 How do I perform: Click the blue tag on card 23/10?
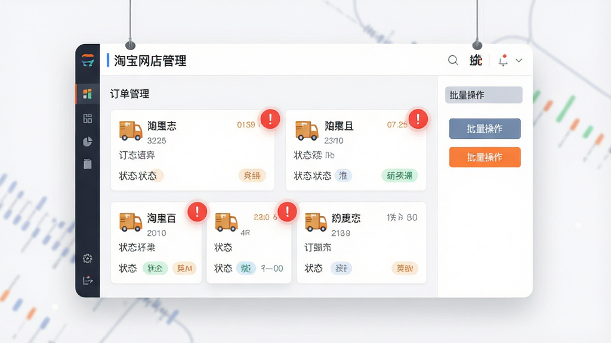click(x=343, y=176)
